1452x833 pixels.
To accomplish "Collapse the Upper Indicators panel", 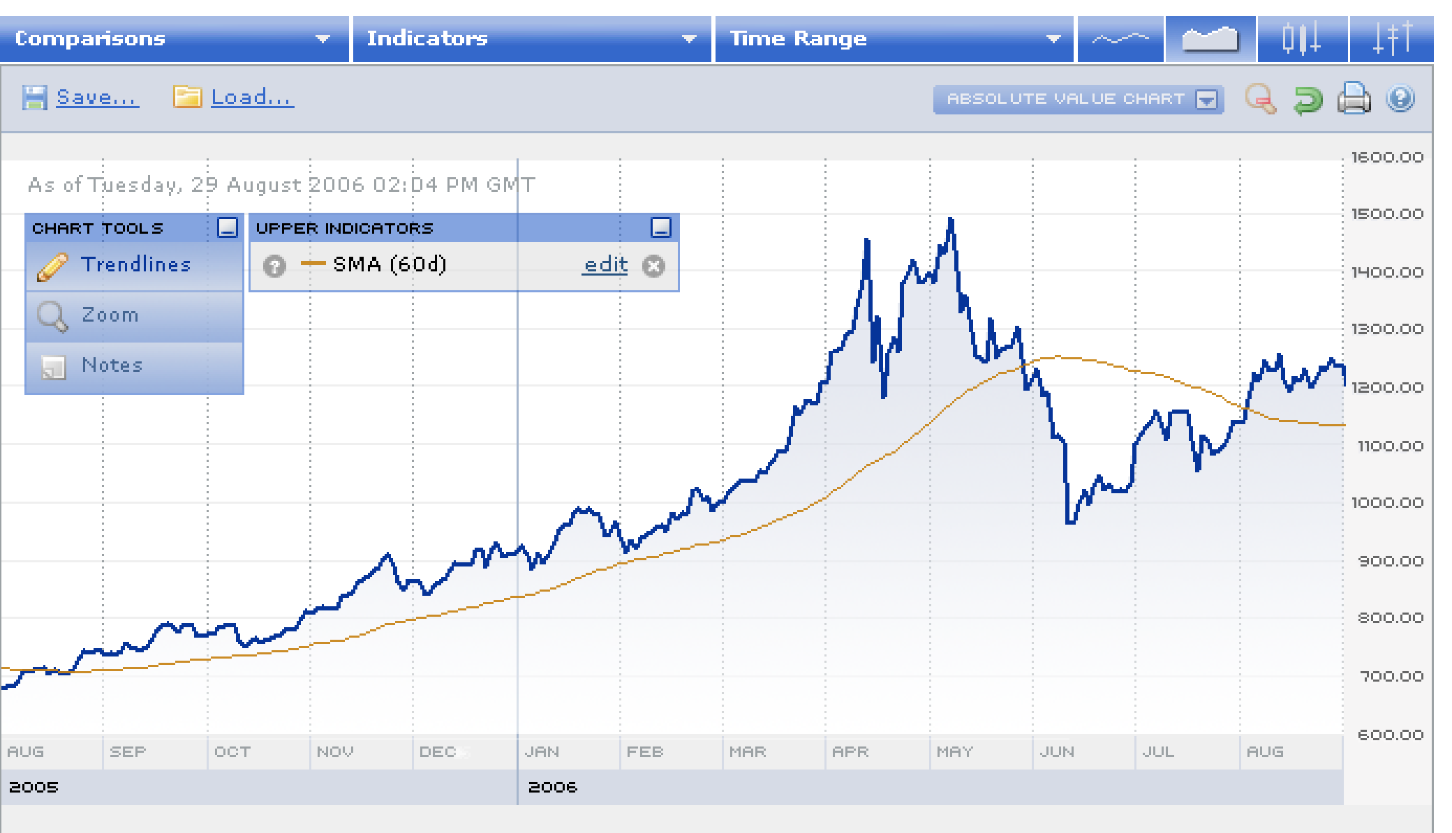I will (660, 227).
